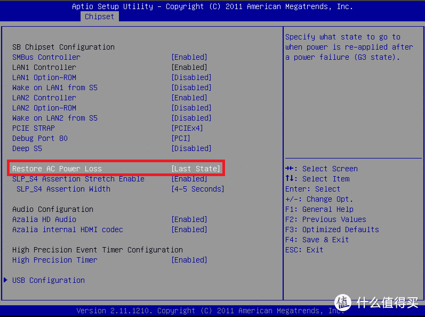Click the Select Item arrows hint

coord(317,179)
